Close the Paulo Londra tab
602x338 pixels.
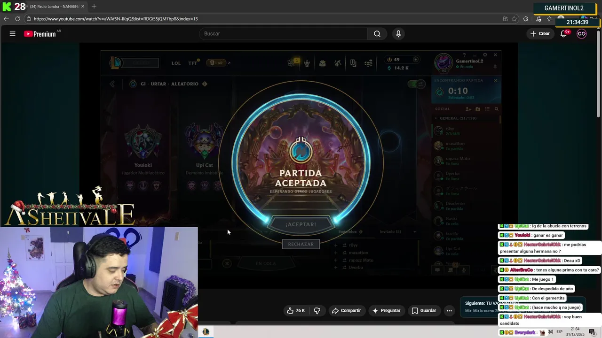point(83,7)
